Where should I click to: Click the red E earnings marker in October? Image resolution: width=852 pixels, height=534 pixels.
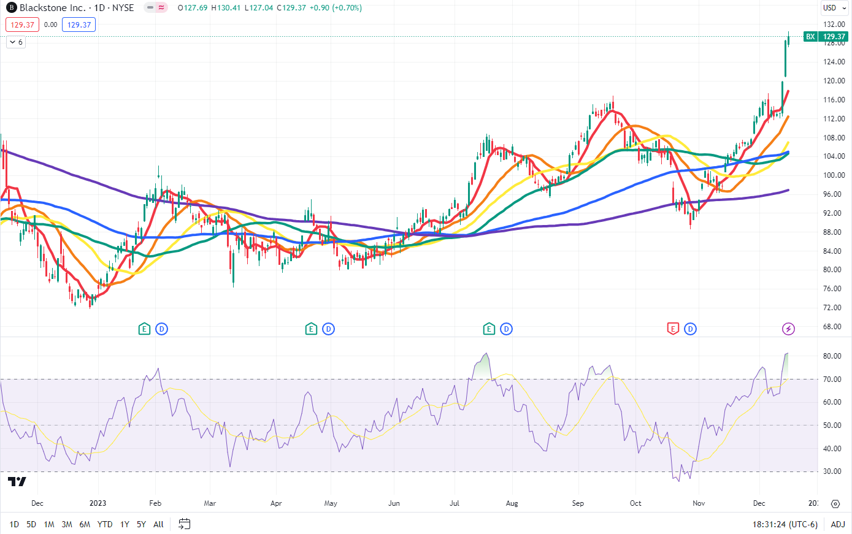pos(673,329)
